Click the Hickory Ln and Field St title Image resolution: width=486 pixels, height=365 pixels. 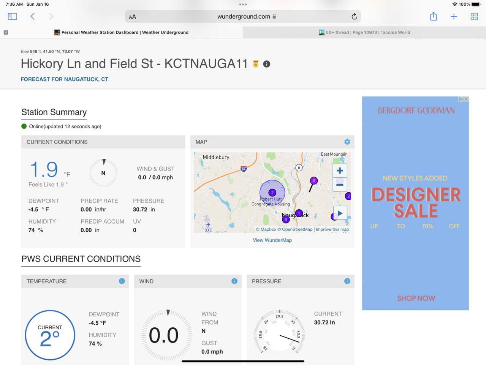click(134, 64)
